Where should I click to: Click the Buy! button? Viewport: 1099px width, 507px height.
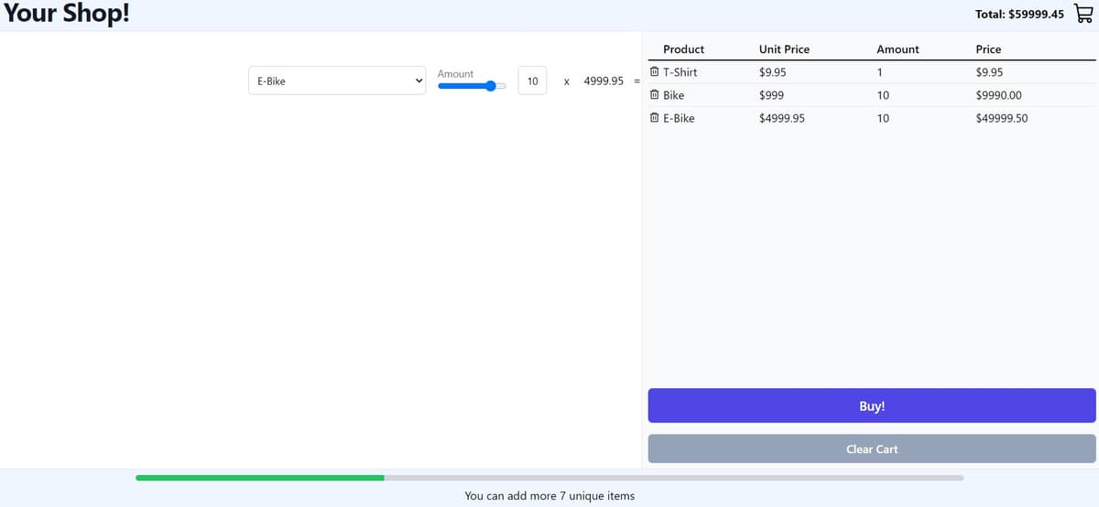point(872,405)
